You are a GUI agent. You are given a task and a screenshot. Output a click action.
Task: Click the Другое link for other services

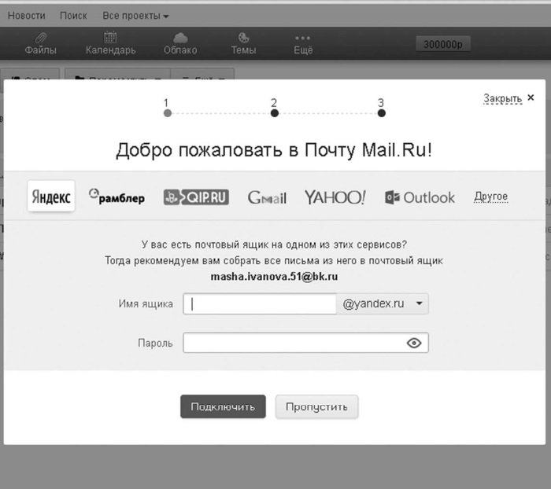point(490,197)
